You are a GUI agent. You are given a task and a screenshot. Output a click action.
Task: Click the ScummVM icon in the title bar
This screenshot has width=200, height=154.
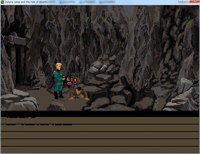coord(2,2)
